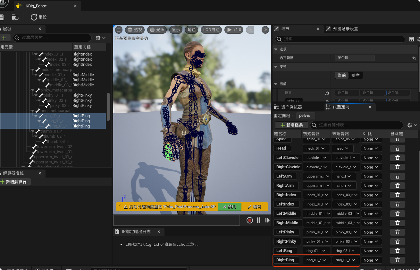Click the 过滤器链列表 search field
Screen dimensions: 420x270
pyautogui.click(x=357, y=125)
